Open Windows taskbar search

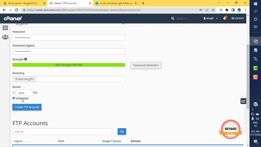(x=255, y=11)
